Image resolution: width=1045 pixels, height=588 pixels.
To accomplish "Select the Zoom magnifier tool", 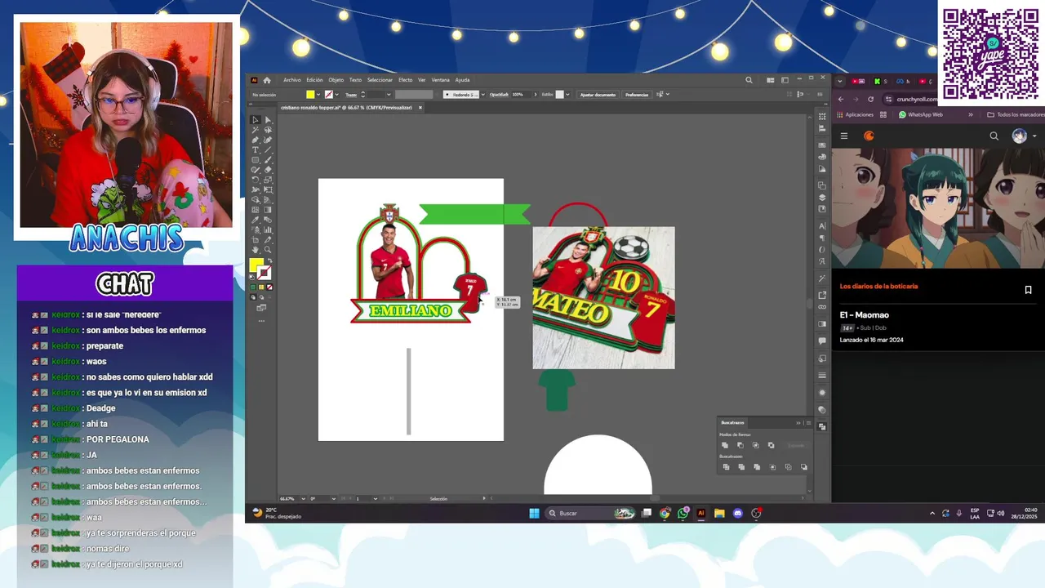I will click(x=268, y=249).
